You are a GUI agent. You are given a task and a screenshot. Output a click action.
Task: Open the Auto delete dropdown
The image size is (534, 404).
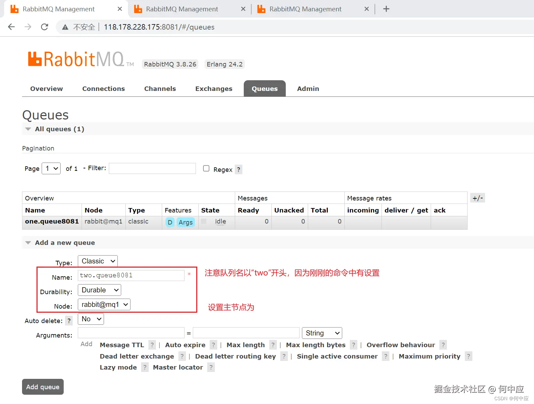(x=91, y=319)
